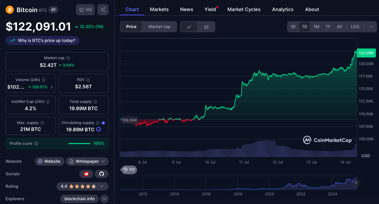
Task: Click the 19.89M BTC total supply value
Action: (83, 108)
